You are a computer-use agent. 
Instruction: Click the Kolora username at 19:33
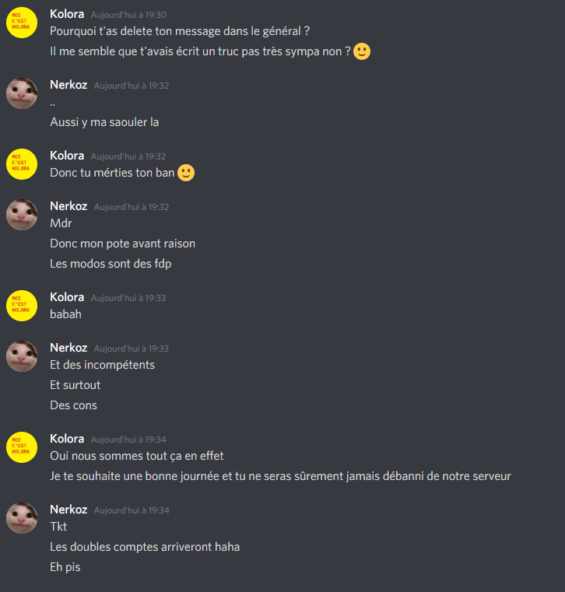pos(67,297)
